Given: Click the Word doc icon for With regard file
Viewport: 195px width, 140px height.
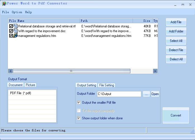Looking at the screenshot, I should [15, 31].
